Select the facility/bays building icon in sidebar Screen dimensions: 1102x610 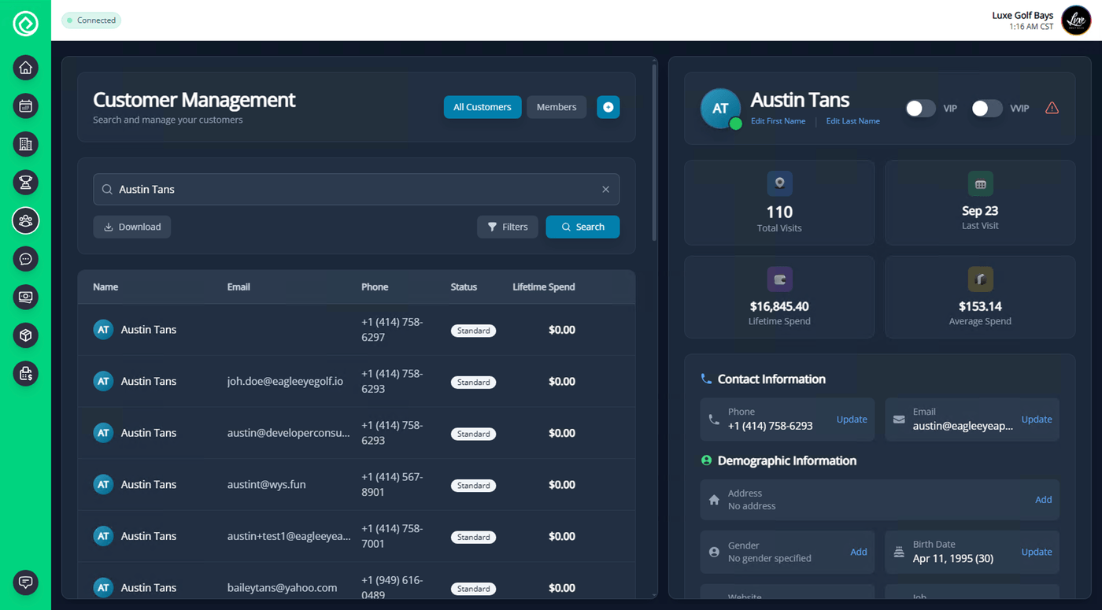25,144
